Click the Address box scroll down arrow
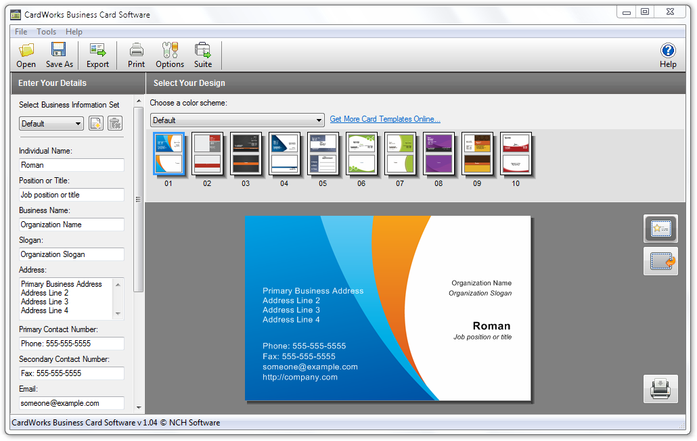 [118, 314]
